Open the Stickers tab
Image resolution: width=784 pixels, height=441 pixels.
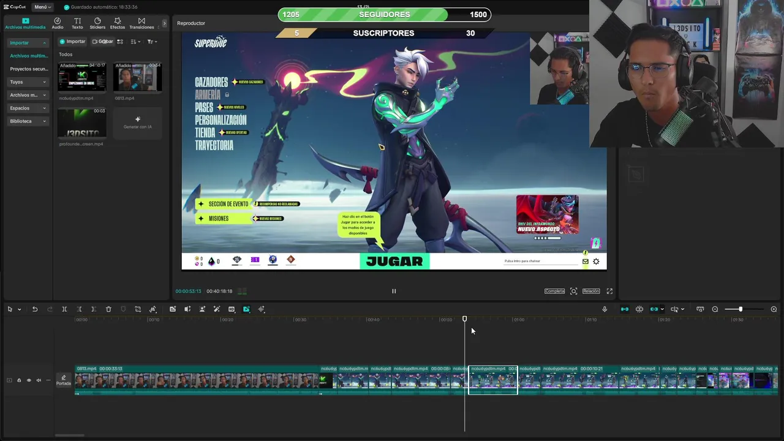[x=97, y=23]
